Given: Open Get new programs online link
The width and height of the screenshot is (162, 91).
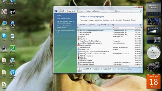Looking at the screenshot, I should point(66,22).
